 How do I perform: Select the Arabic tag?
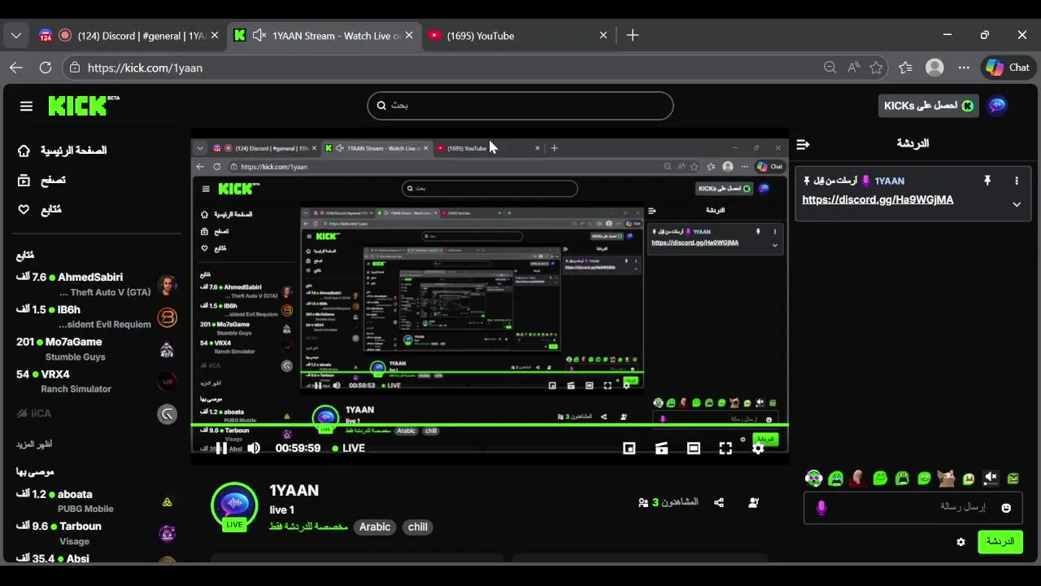pyautogui.click(x=375, y=527)
